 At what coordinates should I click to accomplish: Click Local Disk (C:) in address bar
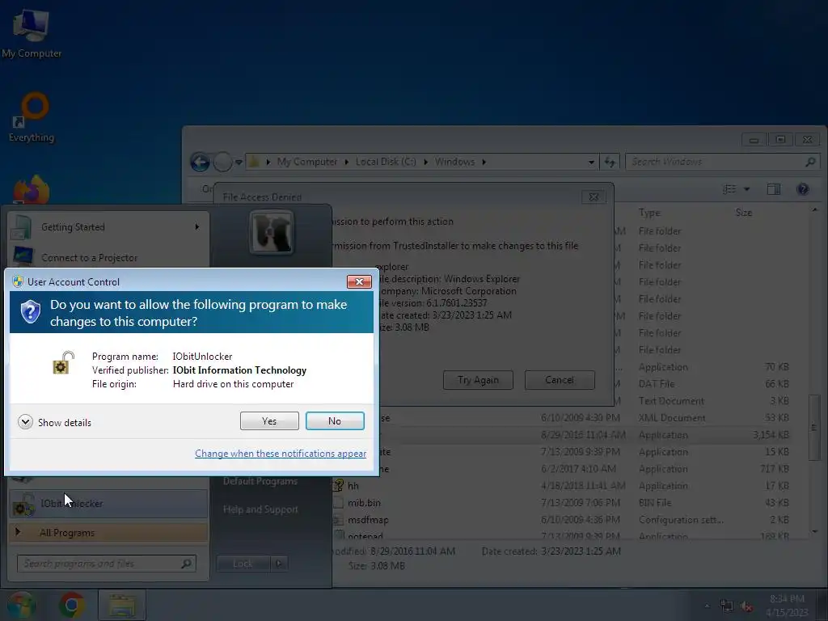point(386,162)
